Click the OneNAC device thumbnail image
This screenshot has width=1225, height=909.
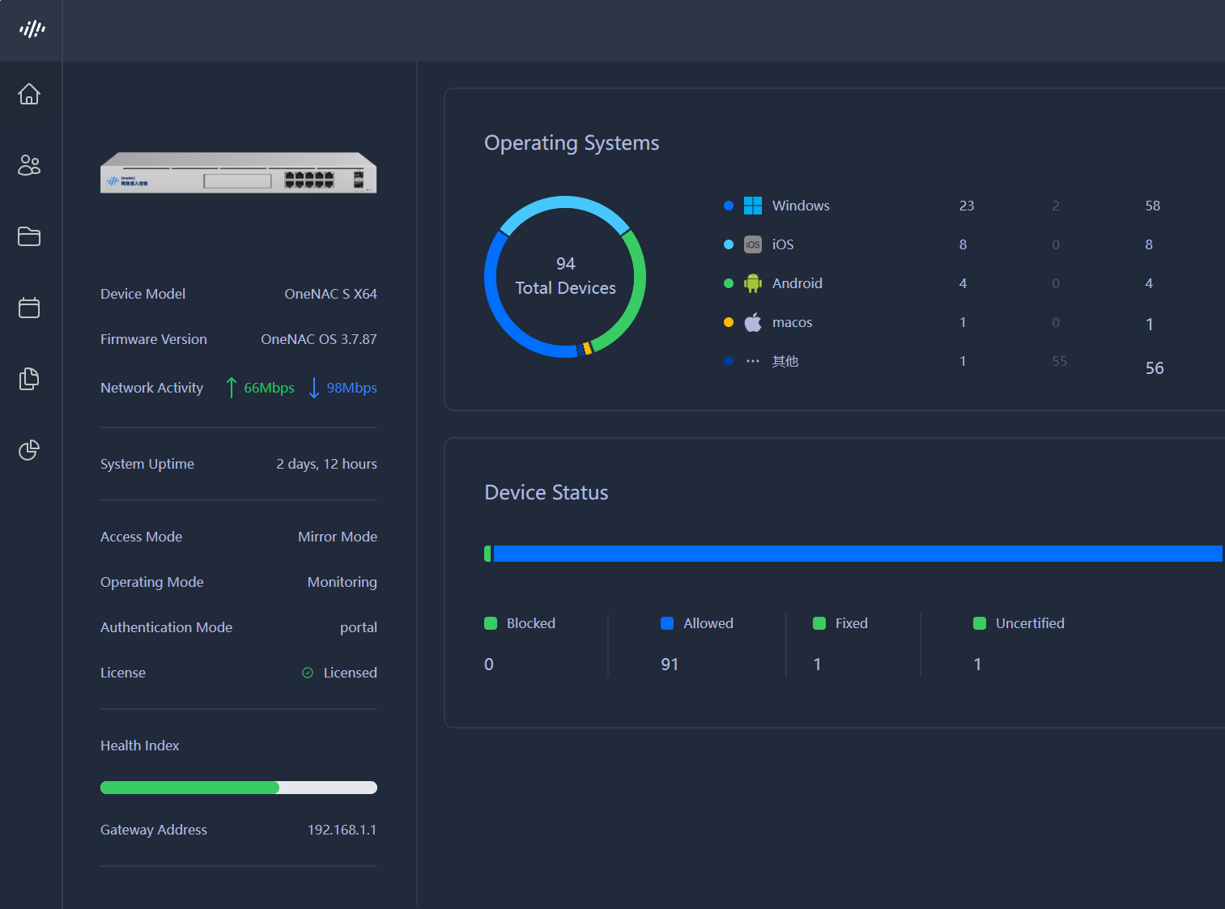(238, 172)
